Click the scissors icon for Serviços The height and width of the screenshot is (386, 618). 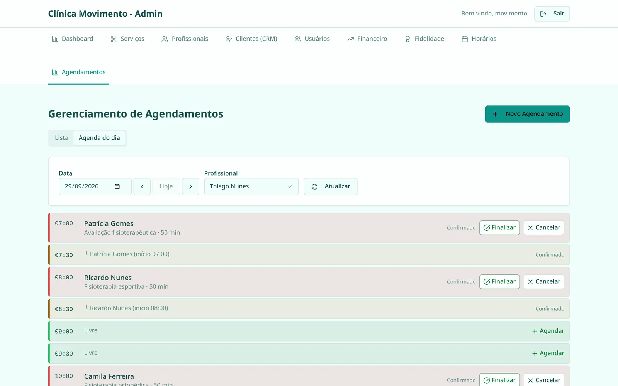tap(114, 39)
